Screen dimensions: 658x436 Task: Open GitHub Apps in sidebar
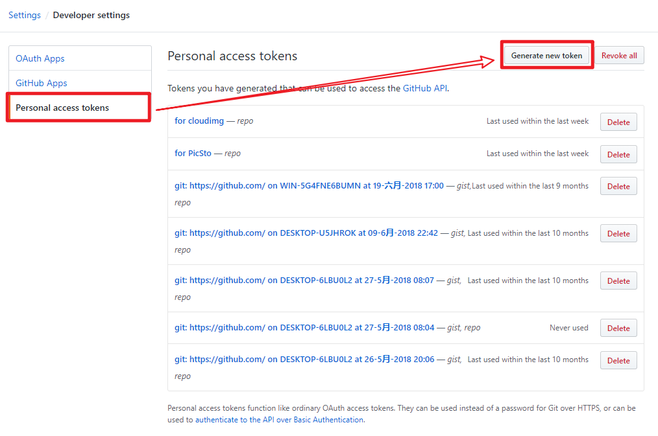tap(41, 83)
